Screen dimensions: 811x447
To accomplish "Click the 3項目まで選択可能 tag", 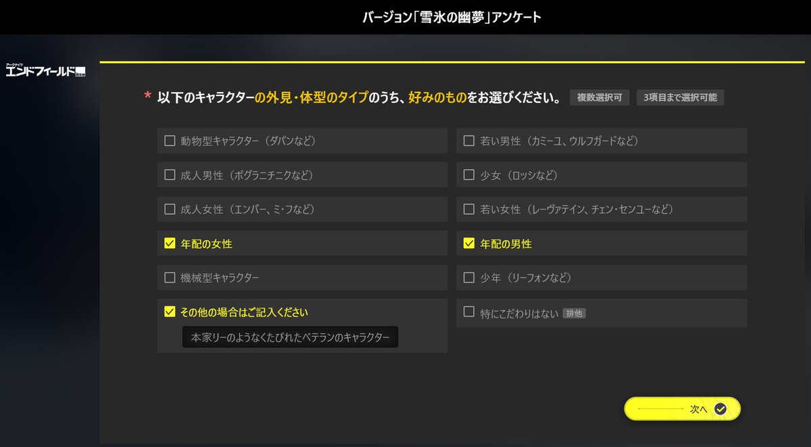I will [680, 97].
